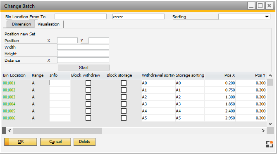The image size is (277, 154).
Task: Enable Block storage for bin 001003
Action: [124, 97]
